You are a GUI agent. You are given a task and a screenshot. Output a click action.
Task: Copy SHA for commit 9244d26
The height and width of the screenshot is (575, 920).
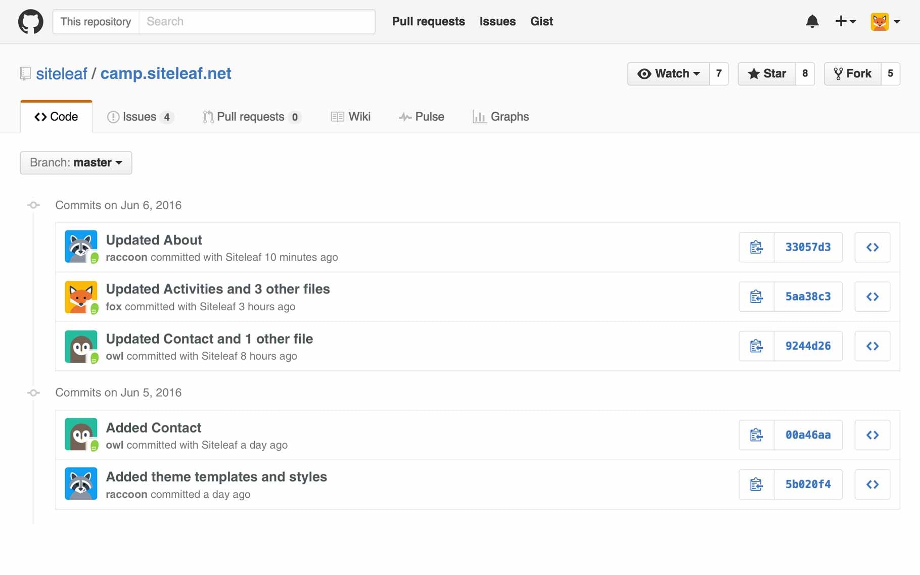click(756, 346)
